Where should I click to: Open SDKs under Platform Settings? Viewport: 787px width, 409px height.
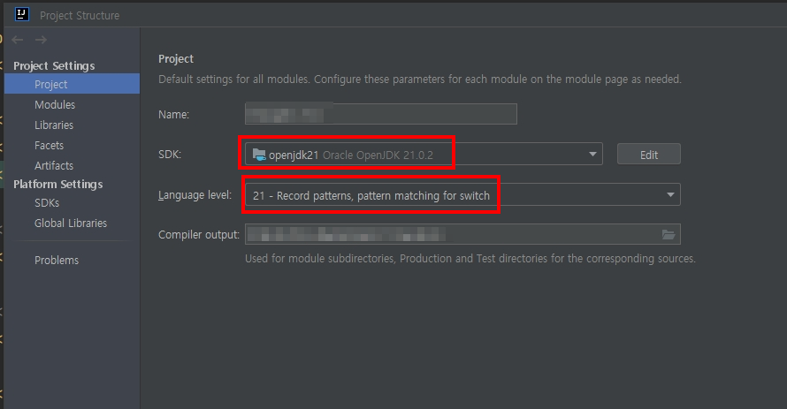[x=47, y=203]
